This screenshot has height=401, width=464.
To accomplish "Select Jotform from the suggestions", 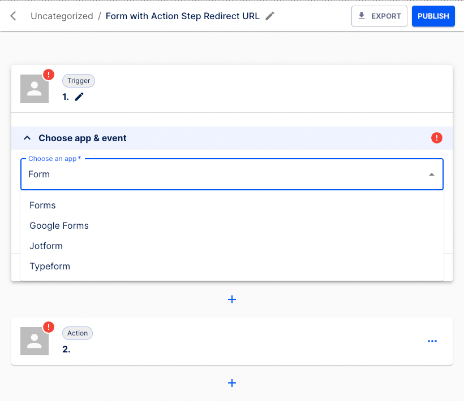I will click(x=46, y=246).
